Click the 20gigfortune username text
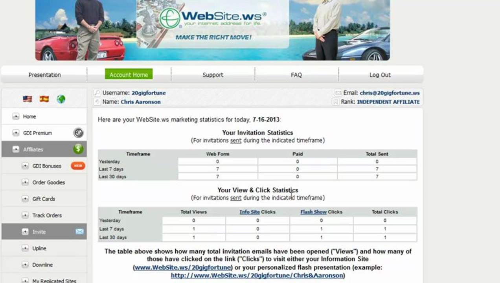Screen dimensions: 500x283 coord(149,93)
